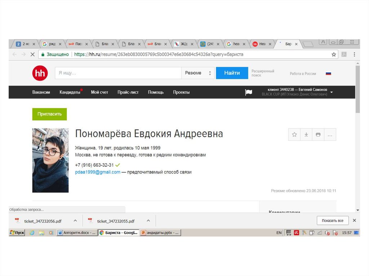The width and height of the screenshot is (369, 276).
Task: Bookmark page with the address bar star
Action: 334,54
